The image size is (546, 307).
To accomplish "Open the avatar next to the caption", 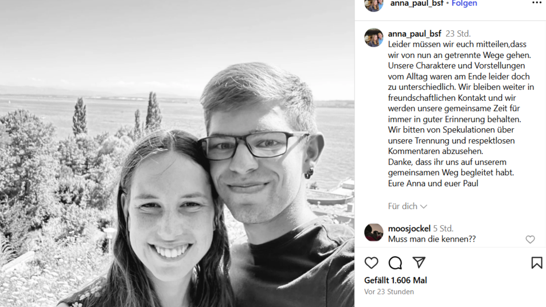I will (373, 38).
